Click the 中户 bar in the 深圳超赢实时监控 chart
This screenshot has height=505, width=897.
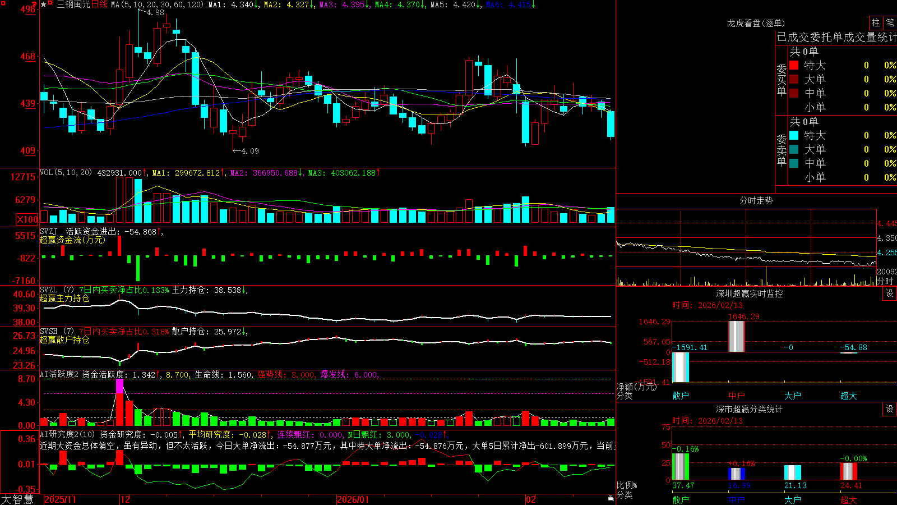click(736, 336)
